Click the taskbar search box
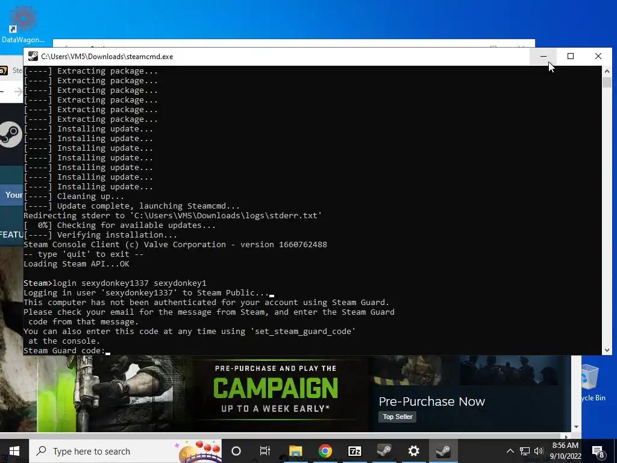Screen dimensions: 617x463 point(125,451)
